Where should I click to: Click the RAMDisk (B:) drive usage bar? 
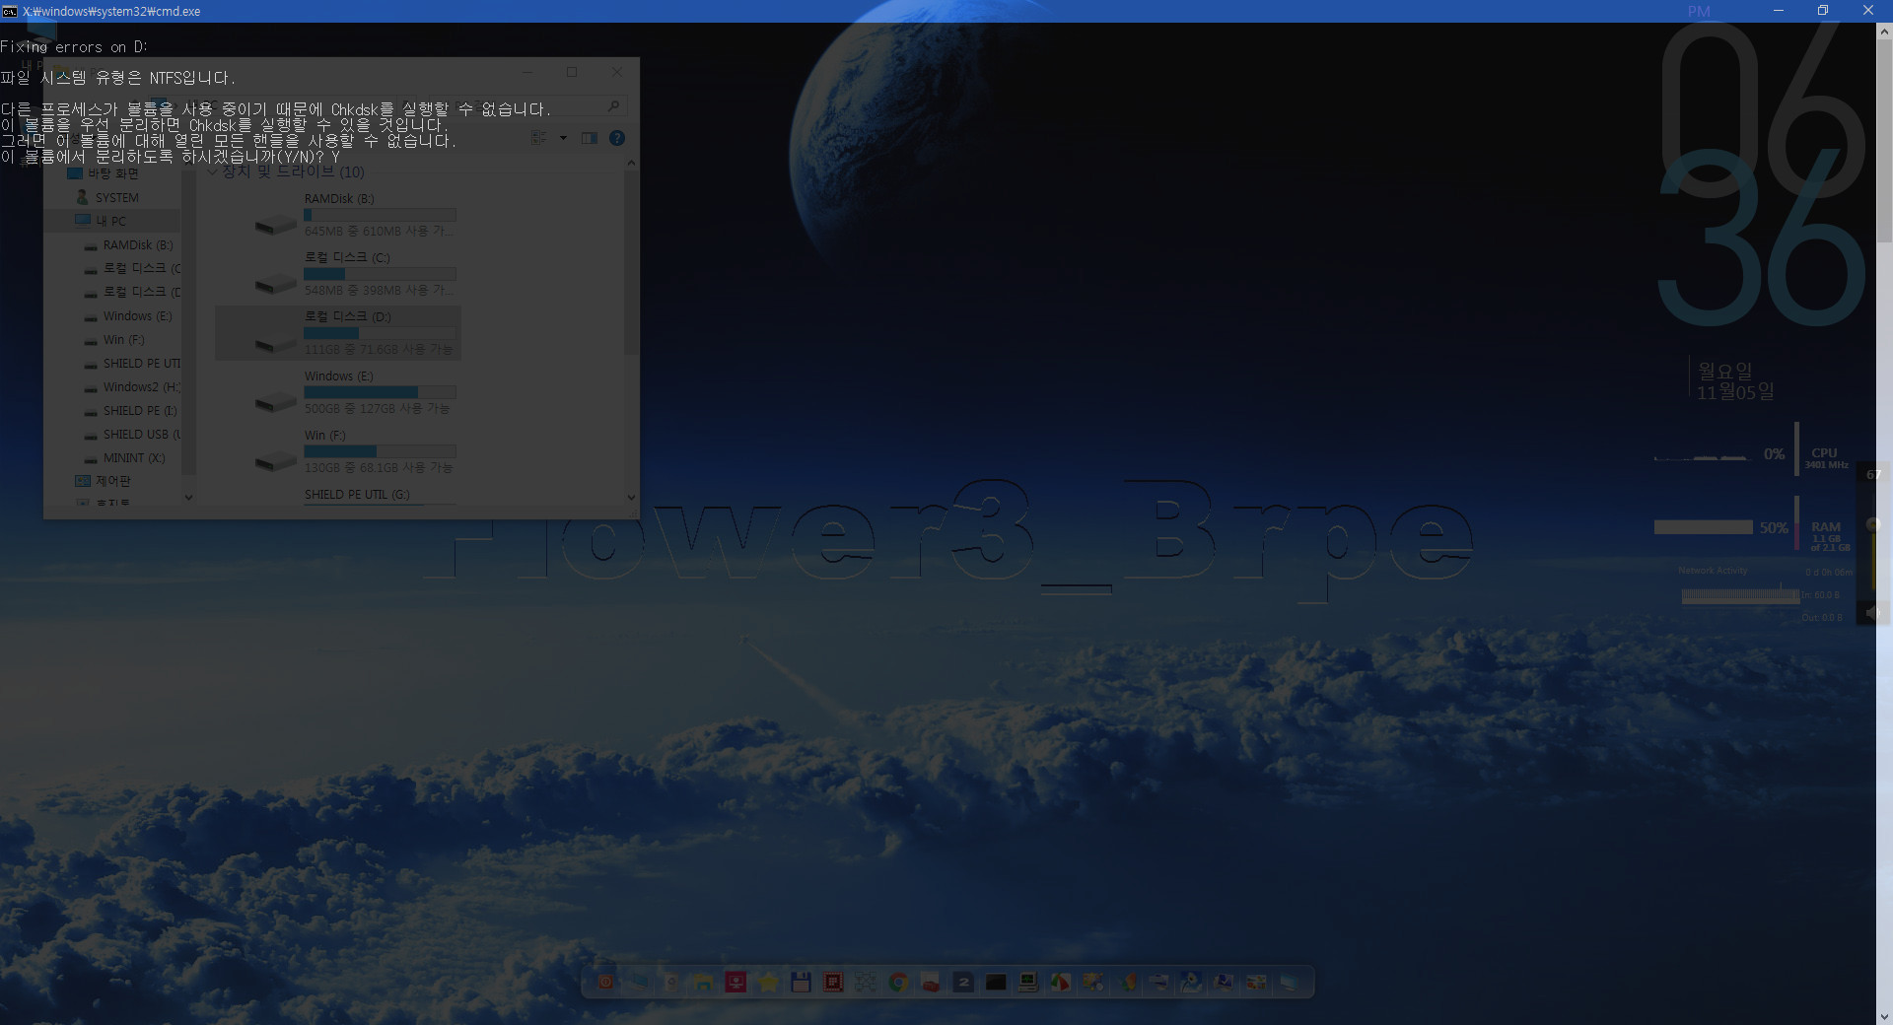coord(380,215)
